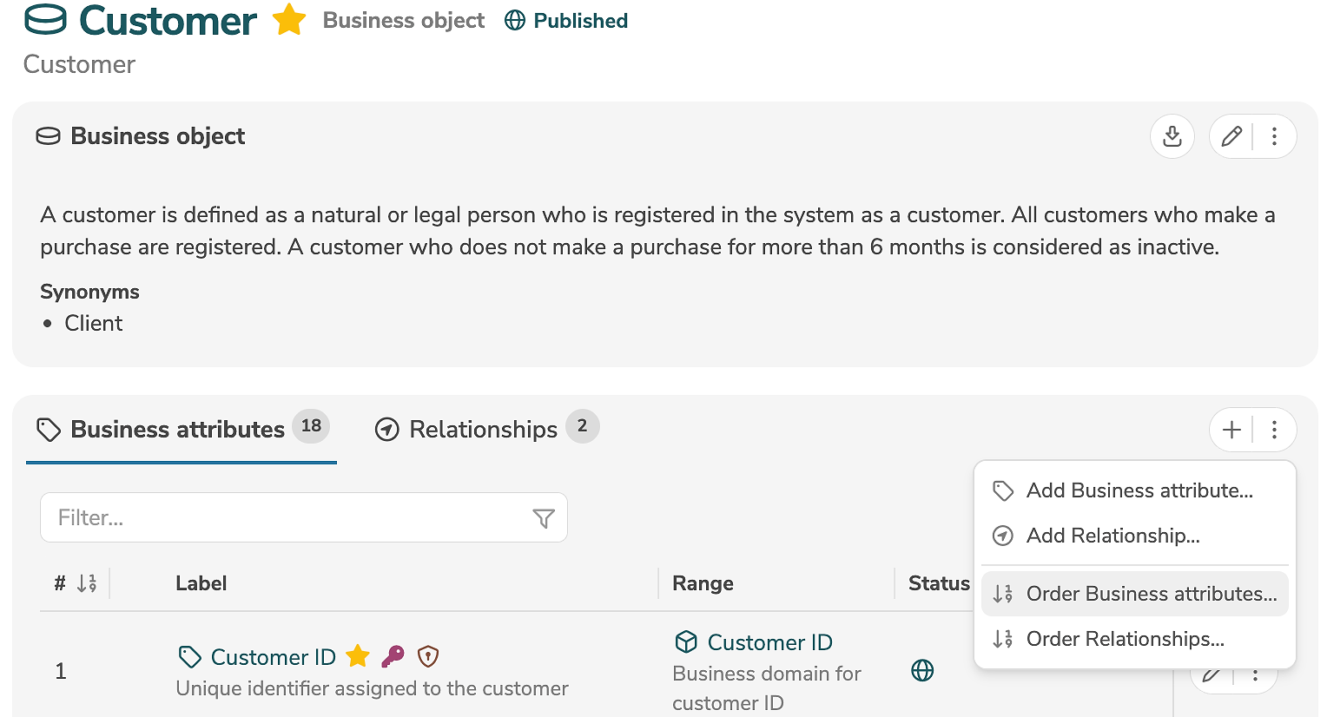Click the funnel filter icon
This screenshot has width=1327, height=717.
[x=543, y=518]
